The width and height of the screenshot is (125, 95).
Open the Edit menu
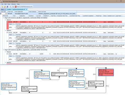click(6, 4)
